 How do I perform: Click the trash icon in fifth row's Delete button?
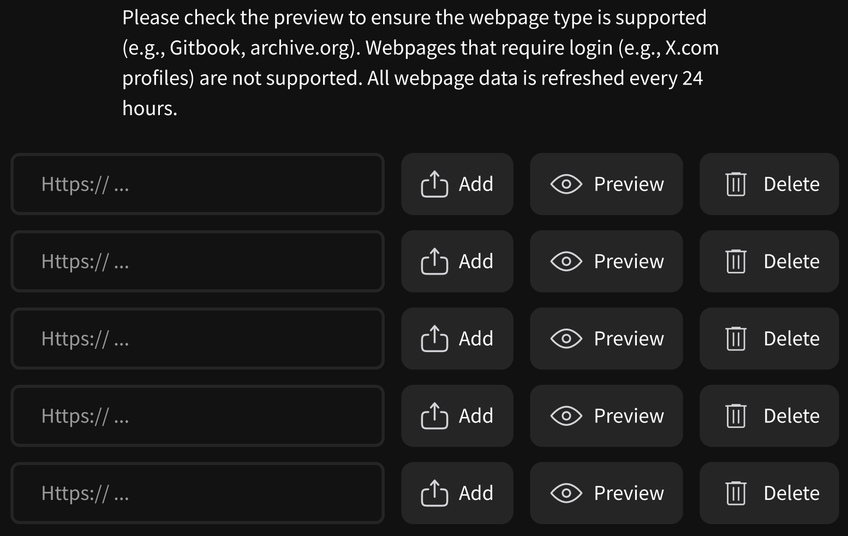(x=736, y=493)
